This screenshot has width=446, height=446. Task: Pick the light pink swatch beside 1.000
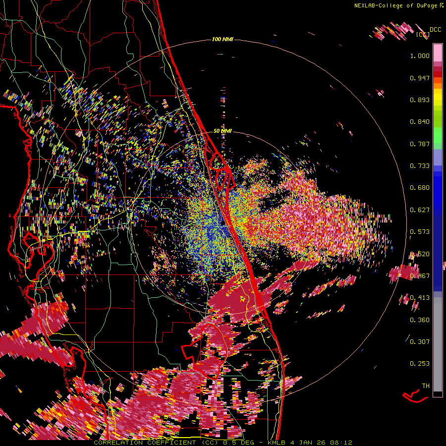pyautogui.click(x=438, y=53)
